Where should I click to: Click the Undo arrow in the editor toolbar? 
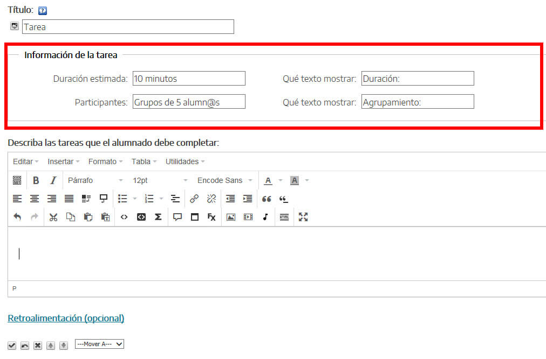point(17,217)
